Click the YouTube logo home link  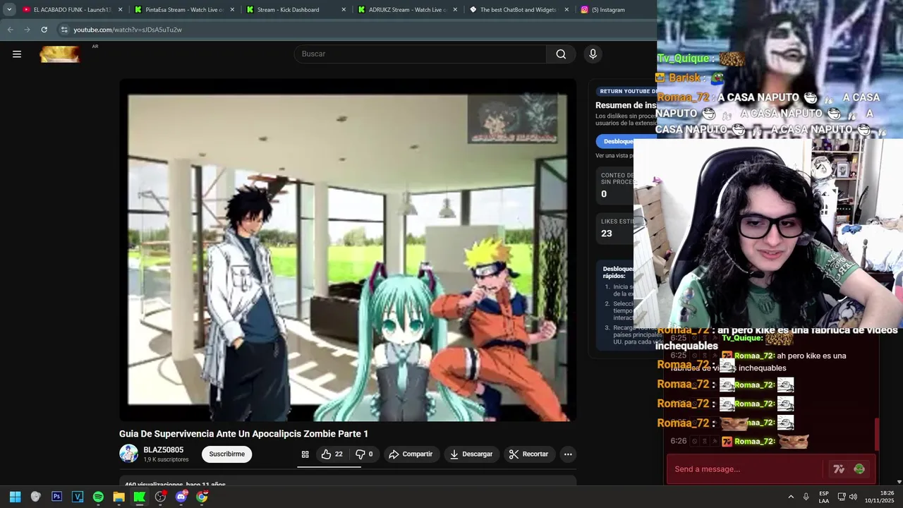60,54
